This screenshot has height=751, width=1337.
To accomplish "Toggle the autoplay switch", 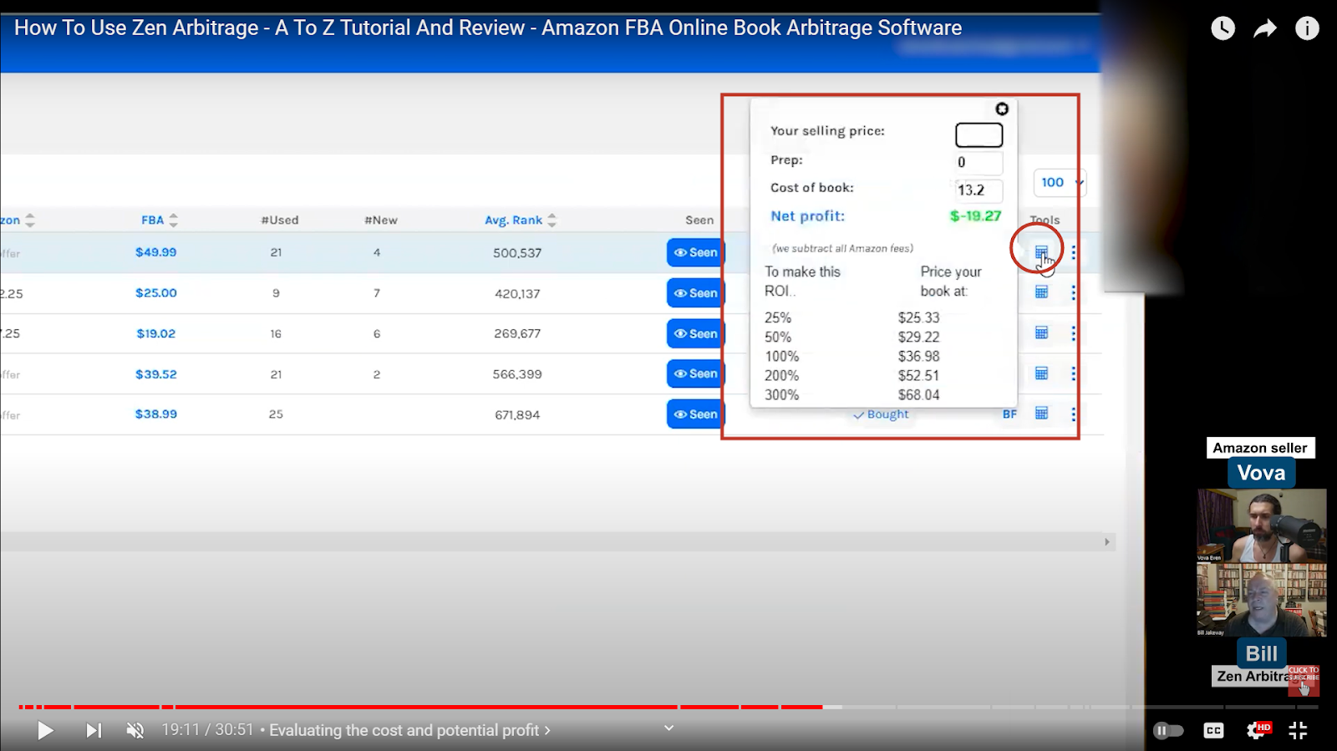I will coord(1168,731).
